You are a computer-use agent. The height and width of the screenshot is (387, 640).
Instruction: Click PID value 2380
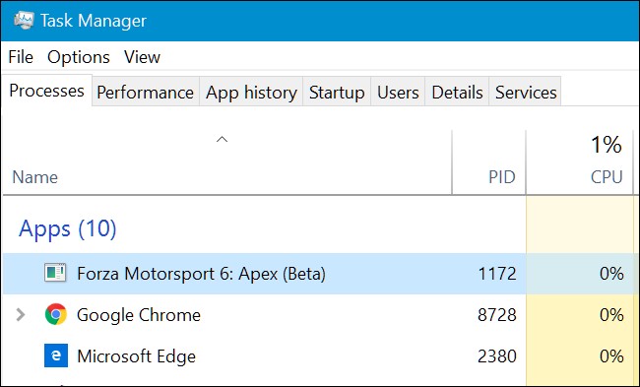[497, 355]
